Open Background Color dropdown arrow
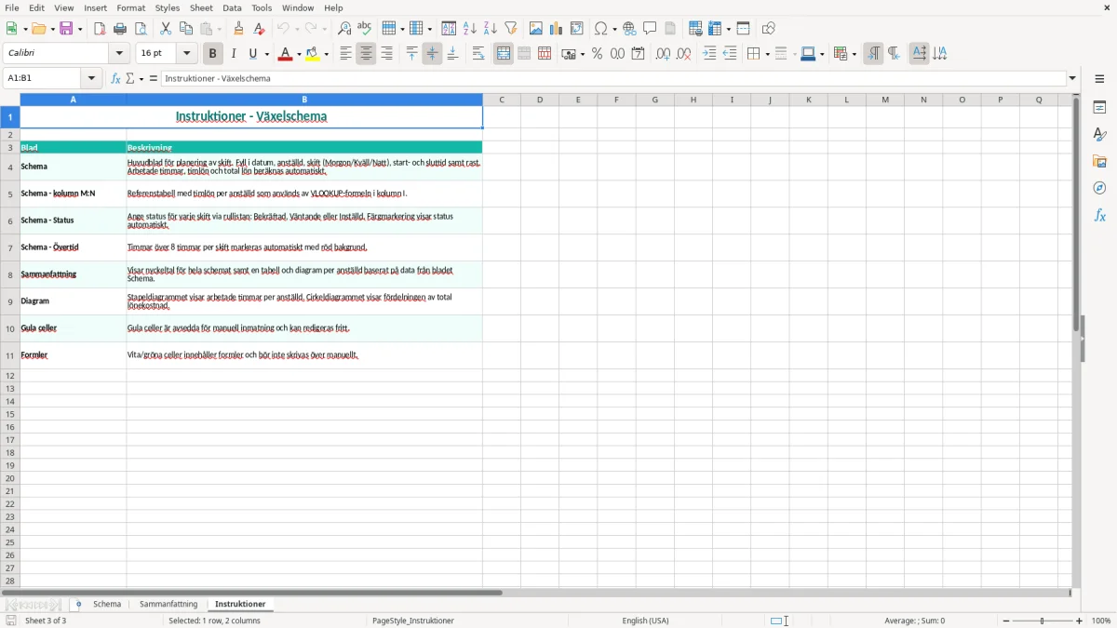1117x628 pixels. click(x=327, y=54)
